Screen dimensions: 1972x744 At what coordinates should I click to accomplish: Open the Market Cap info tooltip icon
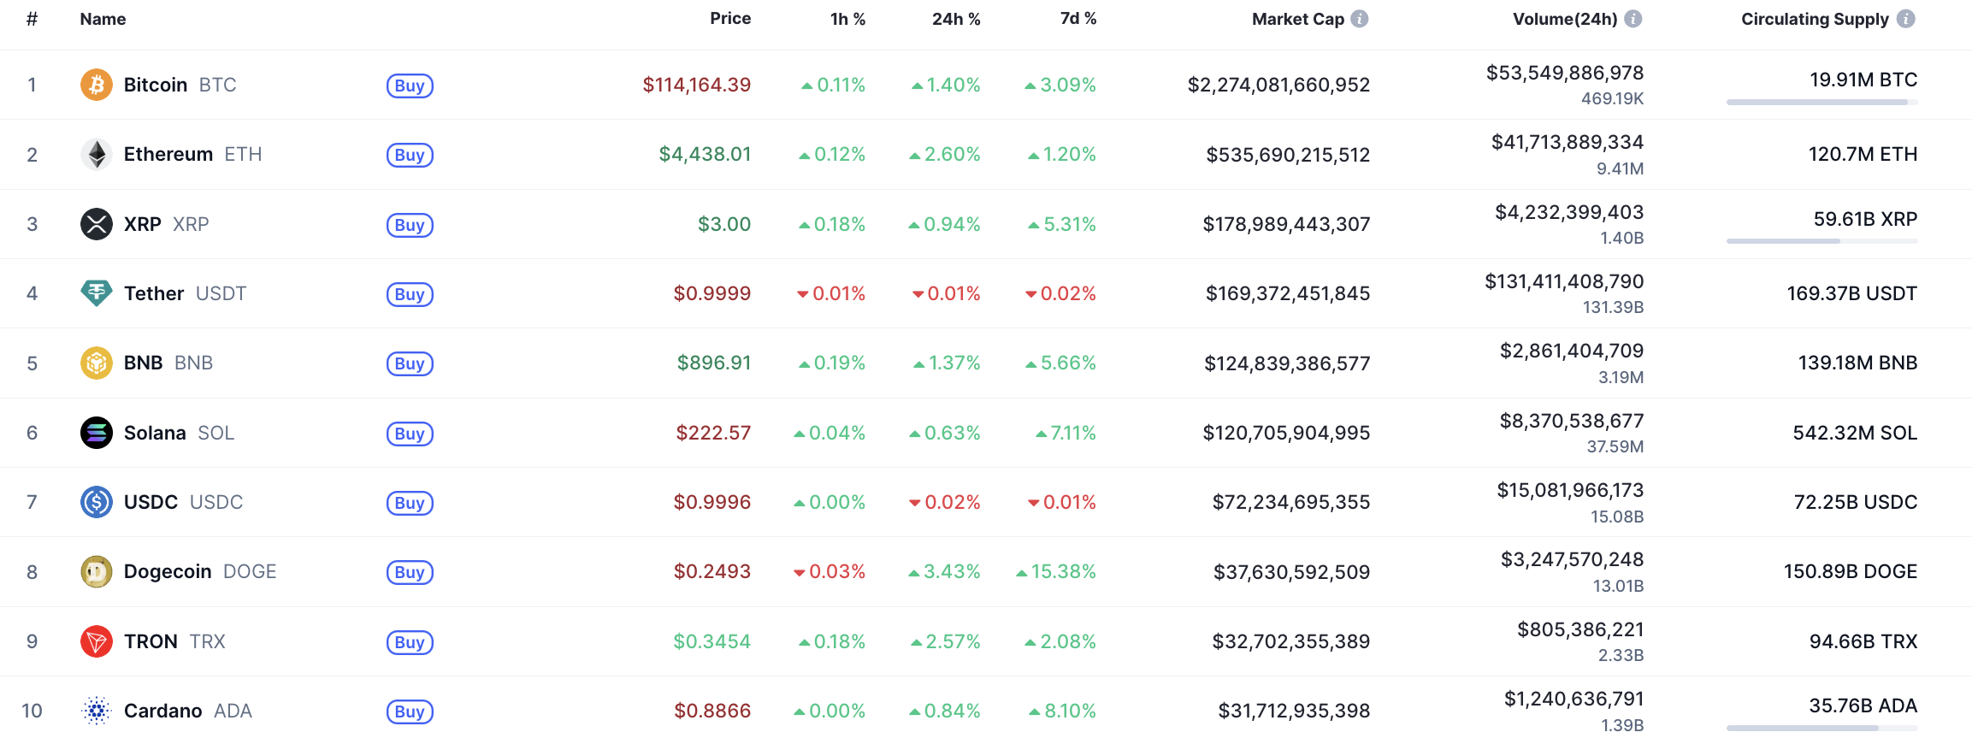(x=1359, y=19)
